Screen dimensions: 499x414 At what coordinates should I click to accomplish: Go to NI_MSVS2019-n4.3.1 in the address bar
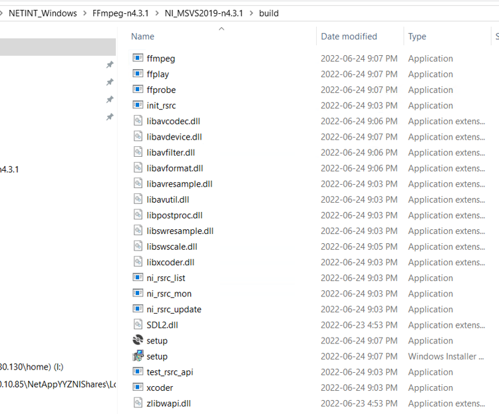(x=204, y=13)
